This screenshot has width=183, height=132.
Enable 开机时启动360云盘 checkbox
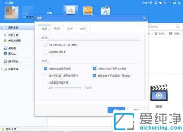(45, 45)
